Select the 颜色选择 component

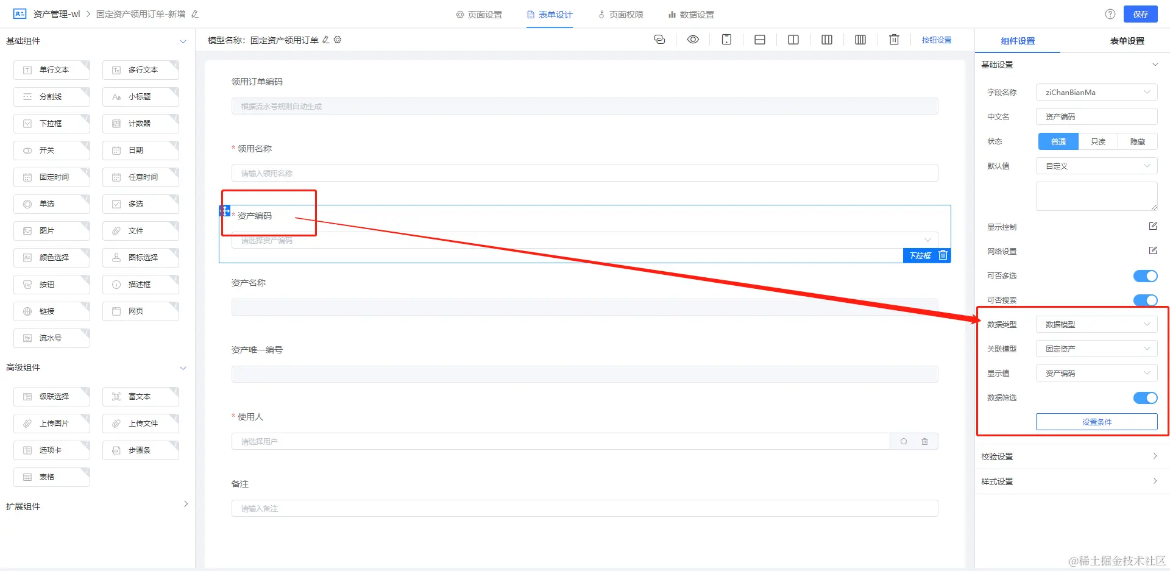click(x=52, y=258)
